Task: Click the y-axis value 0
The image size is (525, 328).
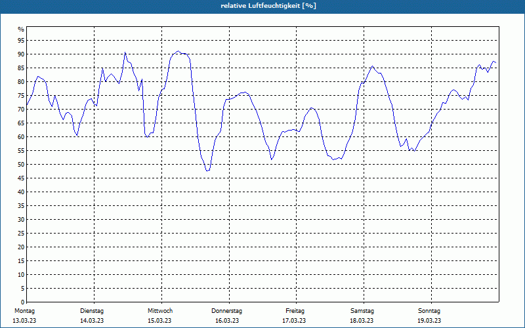Action: coord(22,302)
